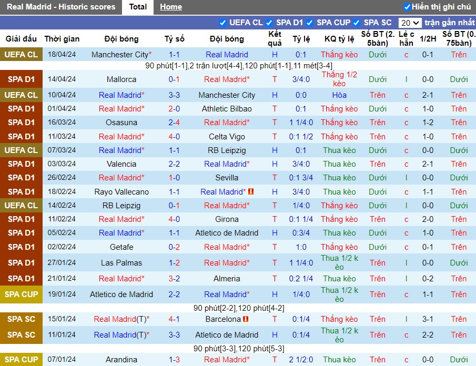This screenshot has width=476, height=366.
Task: Click Atletico de Madrid in 19/01/24 row
Action: [121, 294]
